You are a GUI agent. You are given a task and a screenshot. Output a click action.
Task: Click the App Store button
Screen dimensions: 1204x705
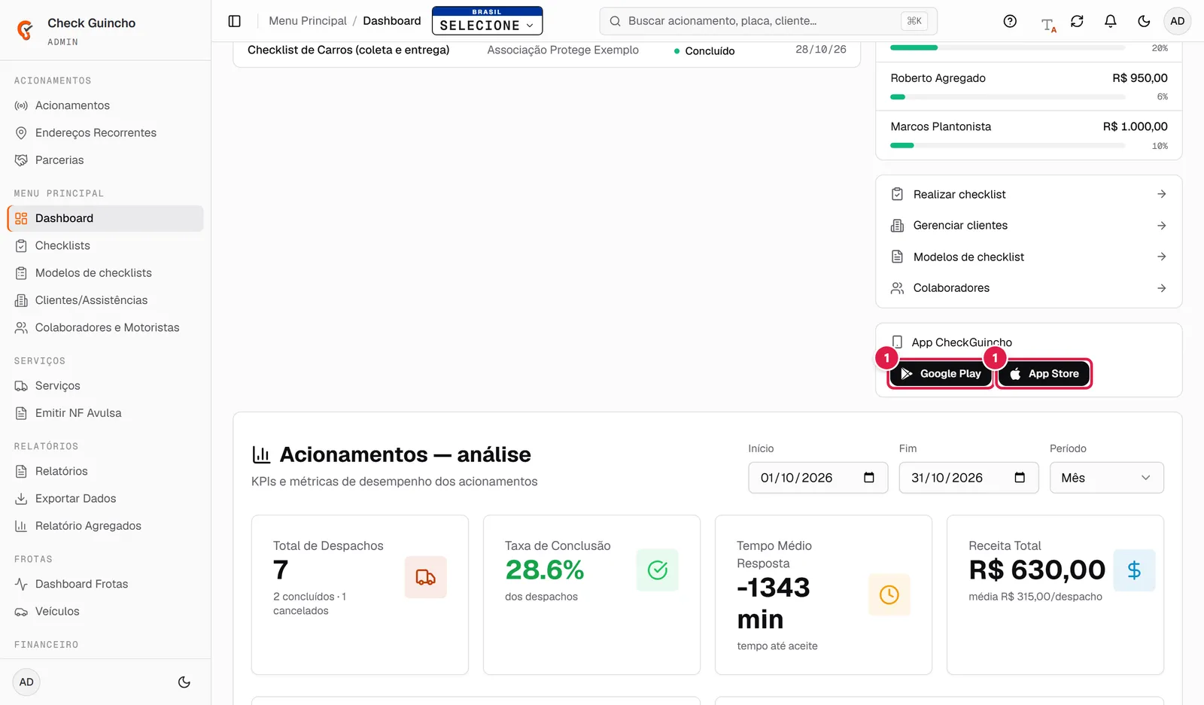(1044, 374)
